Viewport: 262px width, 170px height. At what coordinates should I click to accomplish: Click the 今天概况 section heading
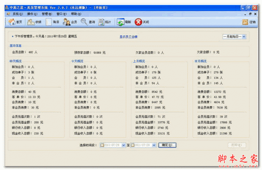click(77, 61)
